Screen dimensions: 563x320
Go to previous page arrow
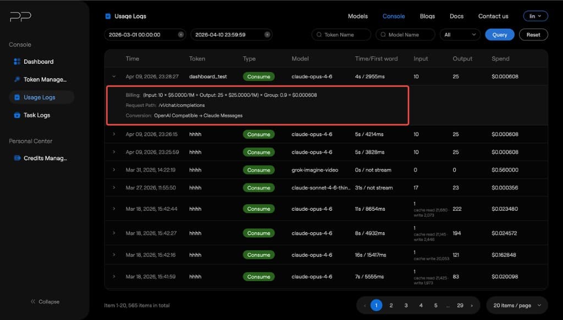[x=365, y=306]
